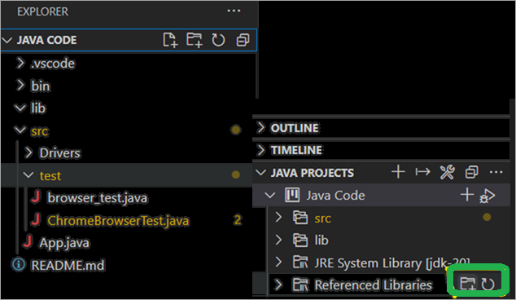The width and height of the screenshot is (516, 300).
Task: Expand lib node in Java Projects
Action: pyautogui.click(x=278, y=240)
